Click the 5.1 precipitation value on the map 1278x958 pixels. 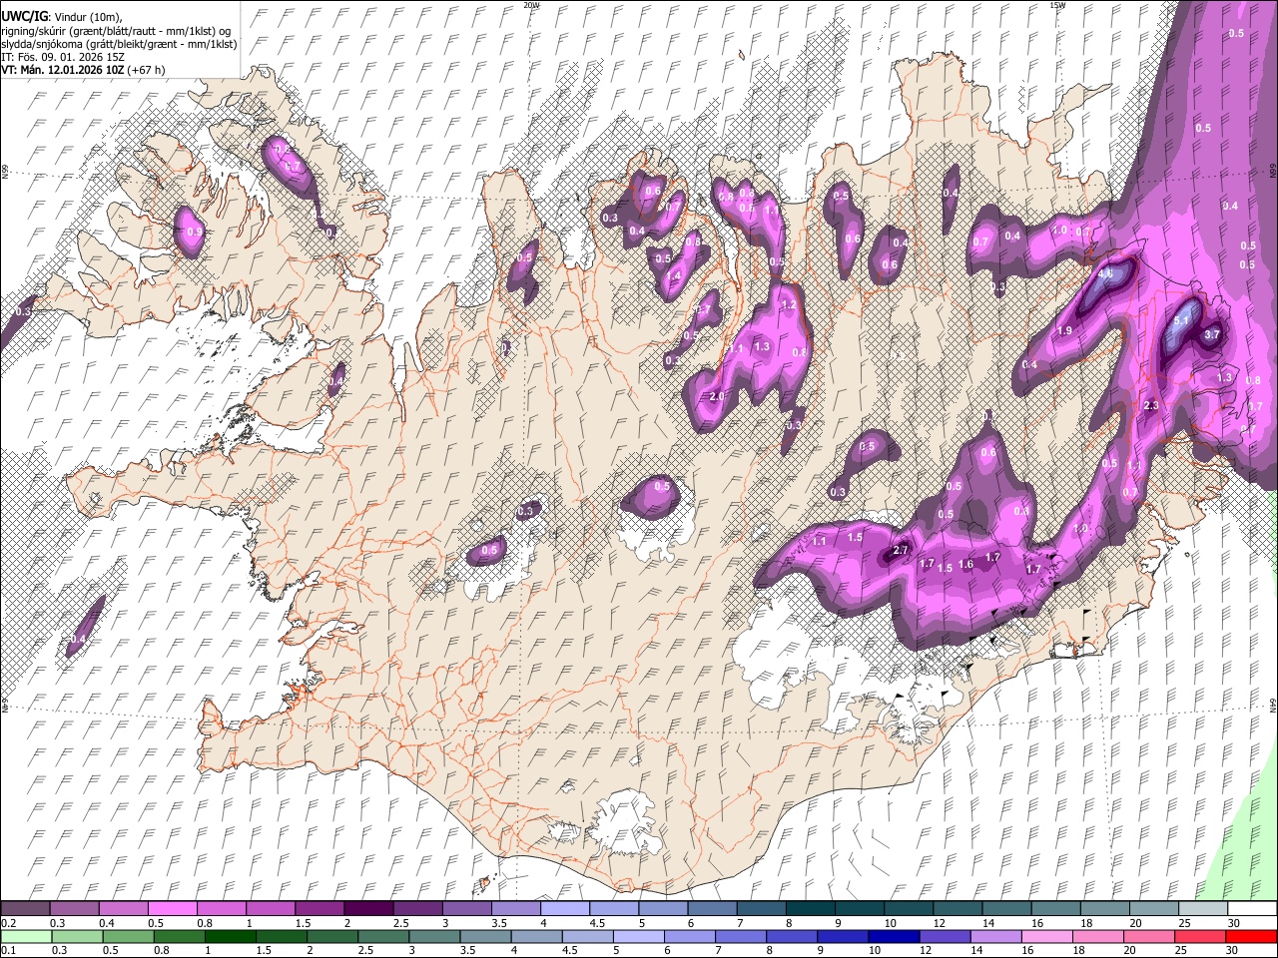coord(1182,320)
